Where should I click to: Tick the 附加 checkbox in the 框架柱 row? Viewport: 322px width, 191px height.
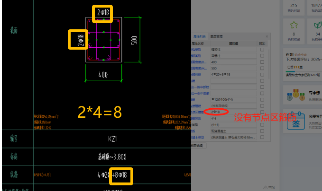tap(262, 50)
